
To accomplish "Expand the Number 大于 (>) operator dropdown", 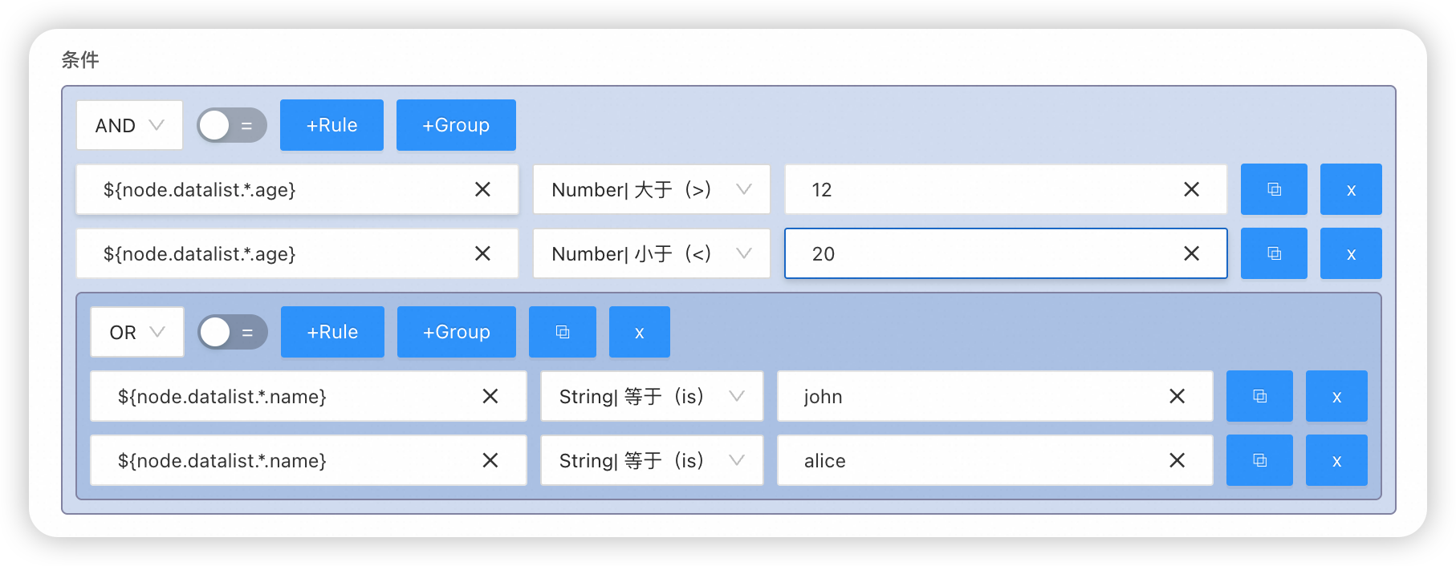I will [x=651, y=189].
